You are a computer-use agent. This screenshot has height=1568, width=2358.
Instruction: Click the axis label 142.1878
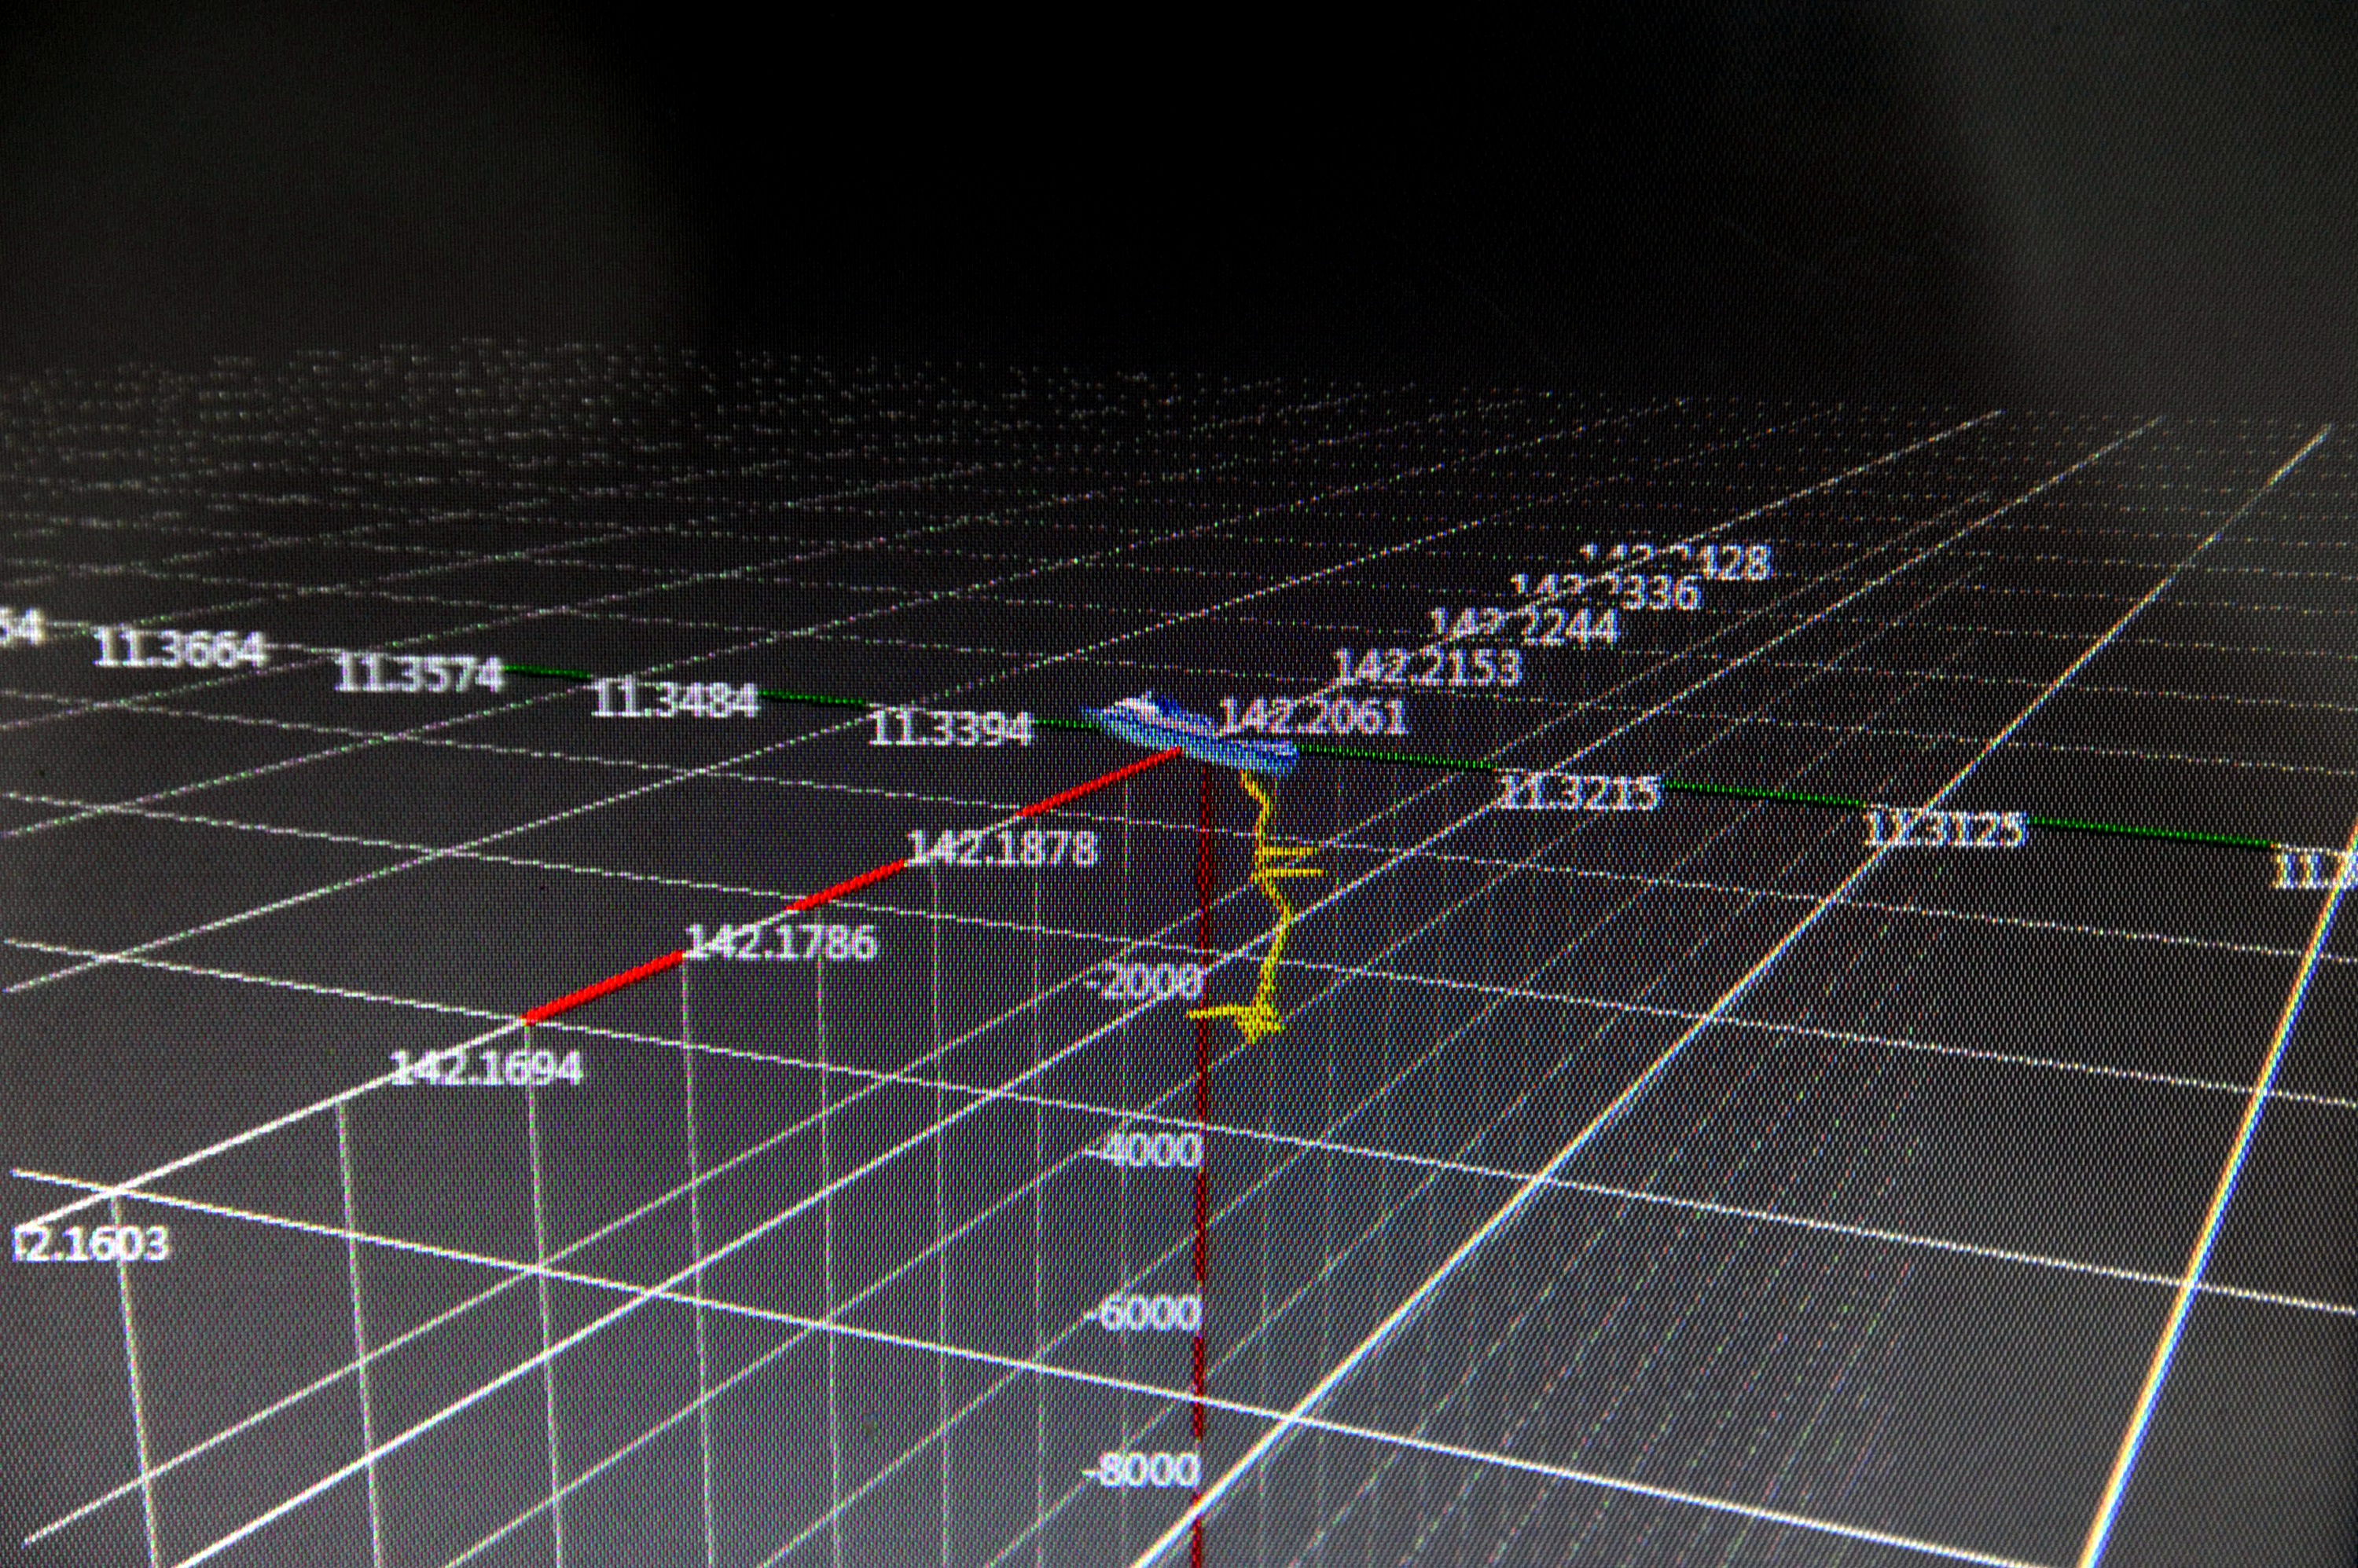click(x=1001, y=848)
